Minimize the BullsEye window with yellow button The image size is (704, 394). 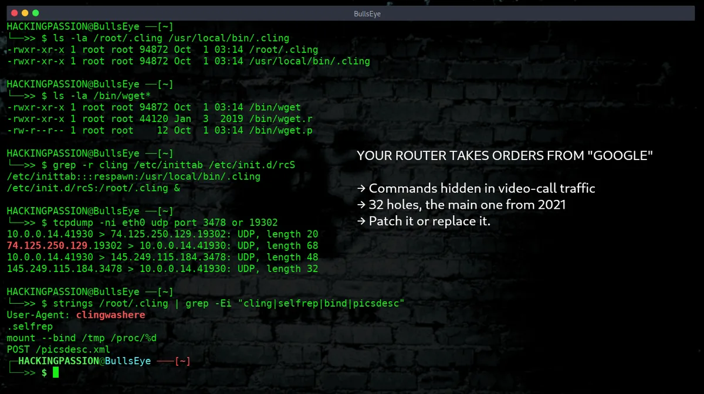(x=24, y=12)
